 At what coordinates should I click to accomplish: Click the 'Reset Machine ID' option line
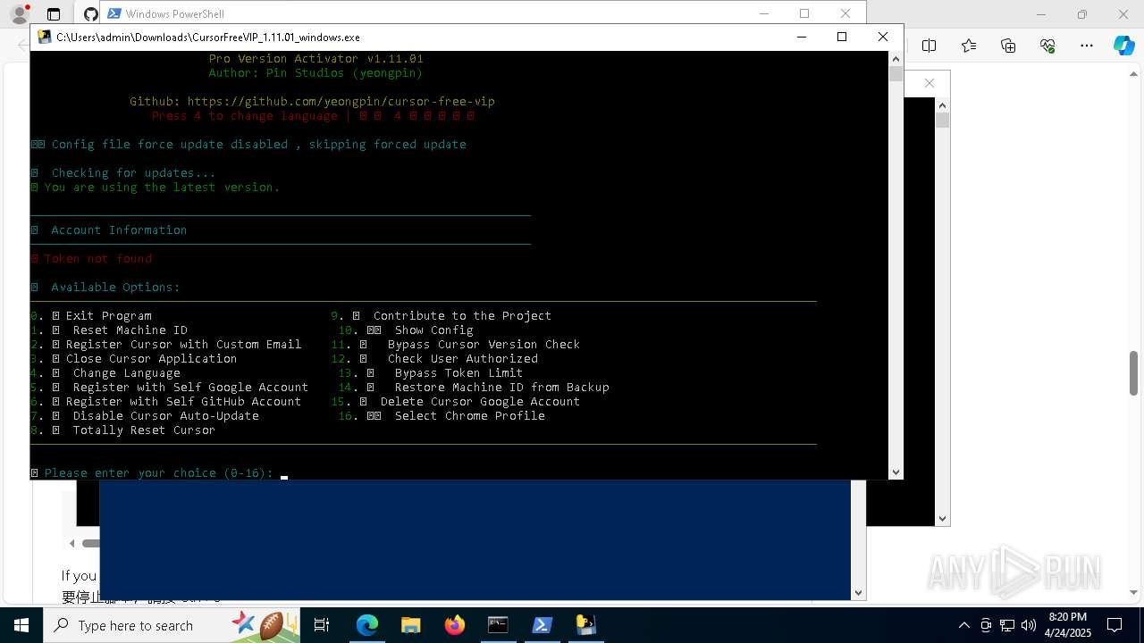[x=109, y=330]
